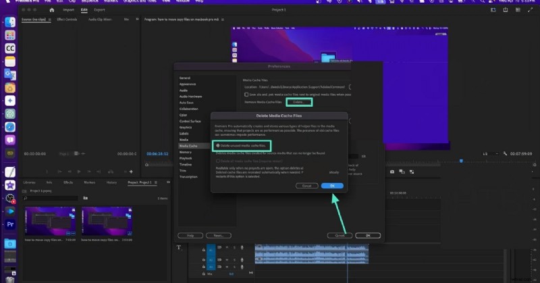This screenshot has height=283, width=540.
Task: Click Help button in Preferences dialog
Action: click(x=190, y=236)
